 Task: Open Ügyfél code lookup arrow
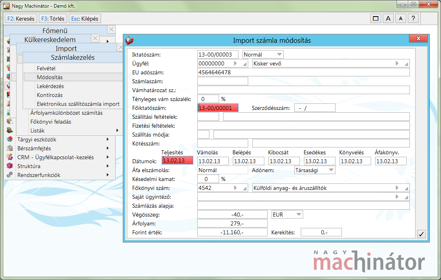(236, 63)
